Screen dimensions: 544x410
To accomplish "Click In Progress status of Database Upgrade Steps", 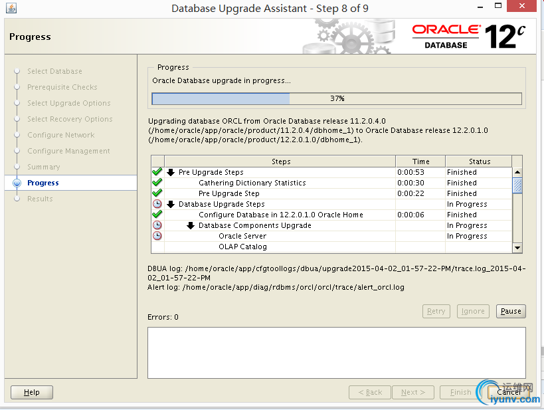I will coord(467,204).
